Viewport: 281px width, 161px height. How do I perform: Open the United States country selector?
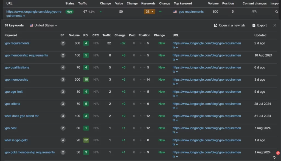(43, 25)
